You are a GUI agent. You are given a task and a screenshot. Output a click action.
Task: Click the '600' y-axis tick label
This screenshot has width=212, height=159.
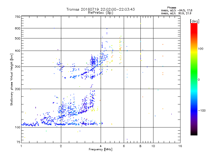[x=17, y=28]
